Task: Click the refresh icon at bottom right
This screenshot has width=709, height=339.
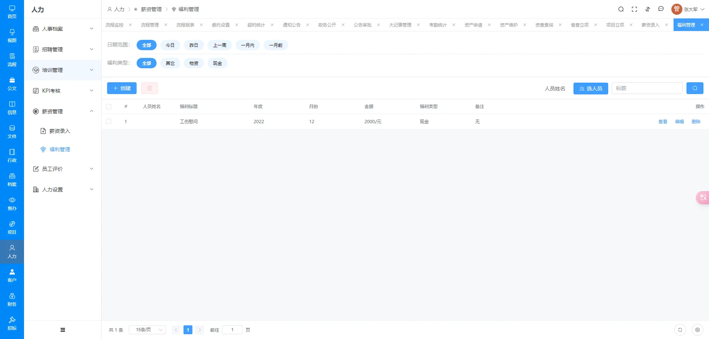Action: (680, 330)
